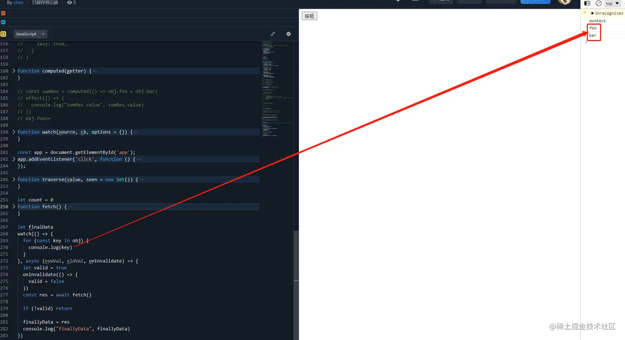Image resolution: width=625 pixels, height=340 pixels.
Task: Click the let valid = true line
Action: click(45, 268)
